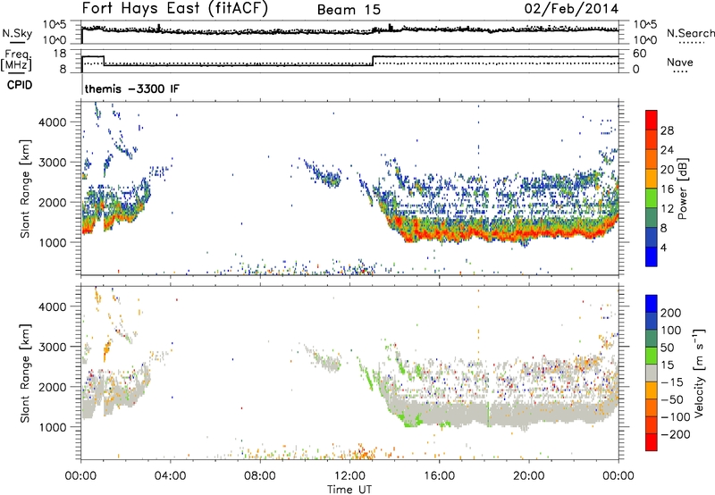715x495 pixels.
Task: Click the "4" label on the power colorbar
Action: tap(663, 247)
